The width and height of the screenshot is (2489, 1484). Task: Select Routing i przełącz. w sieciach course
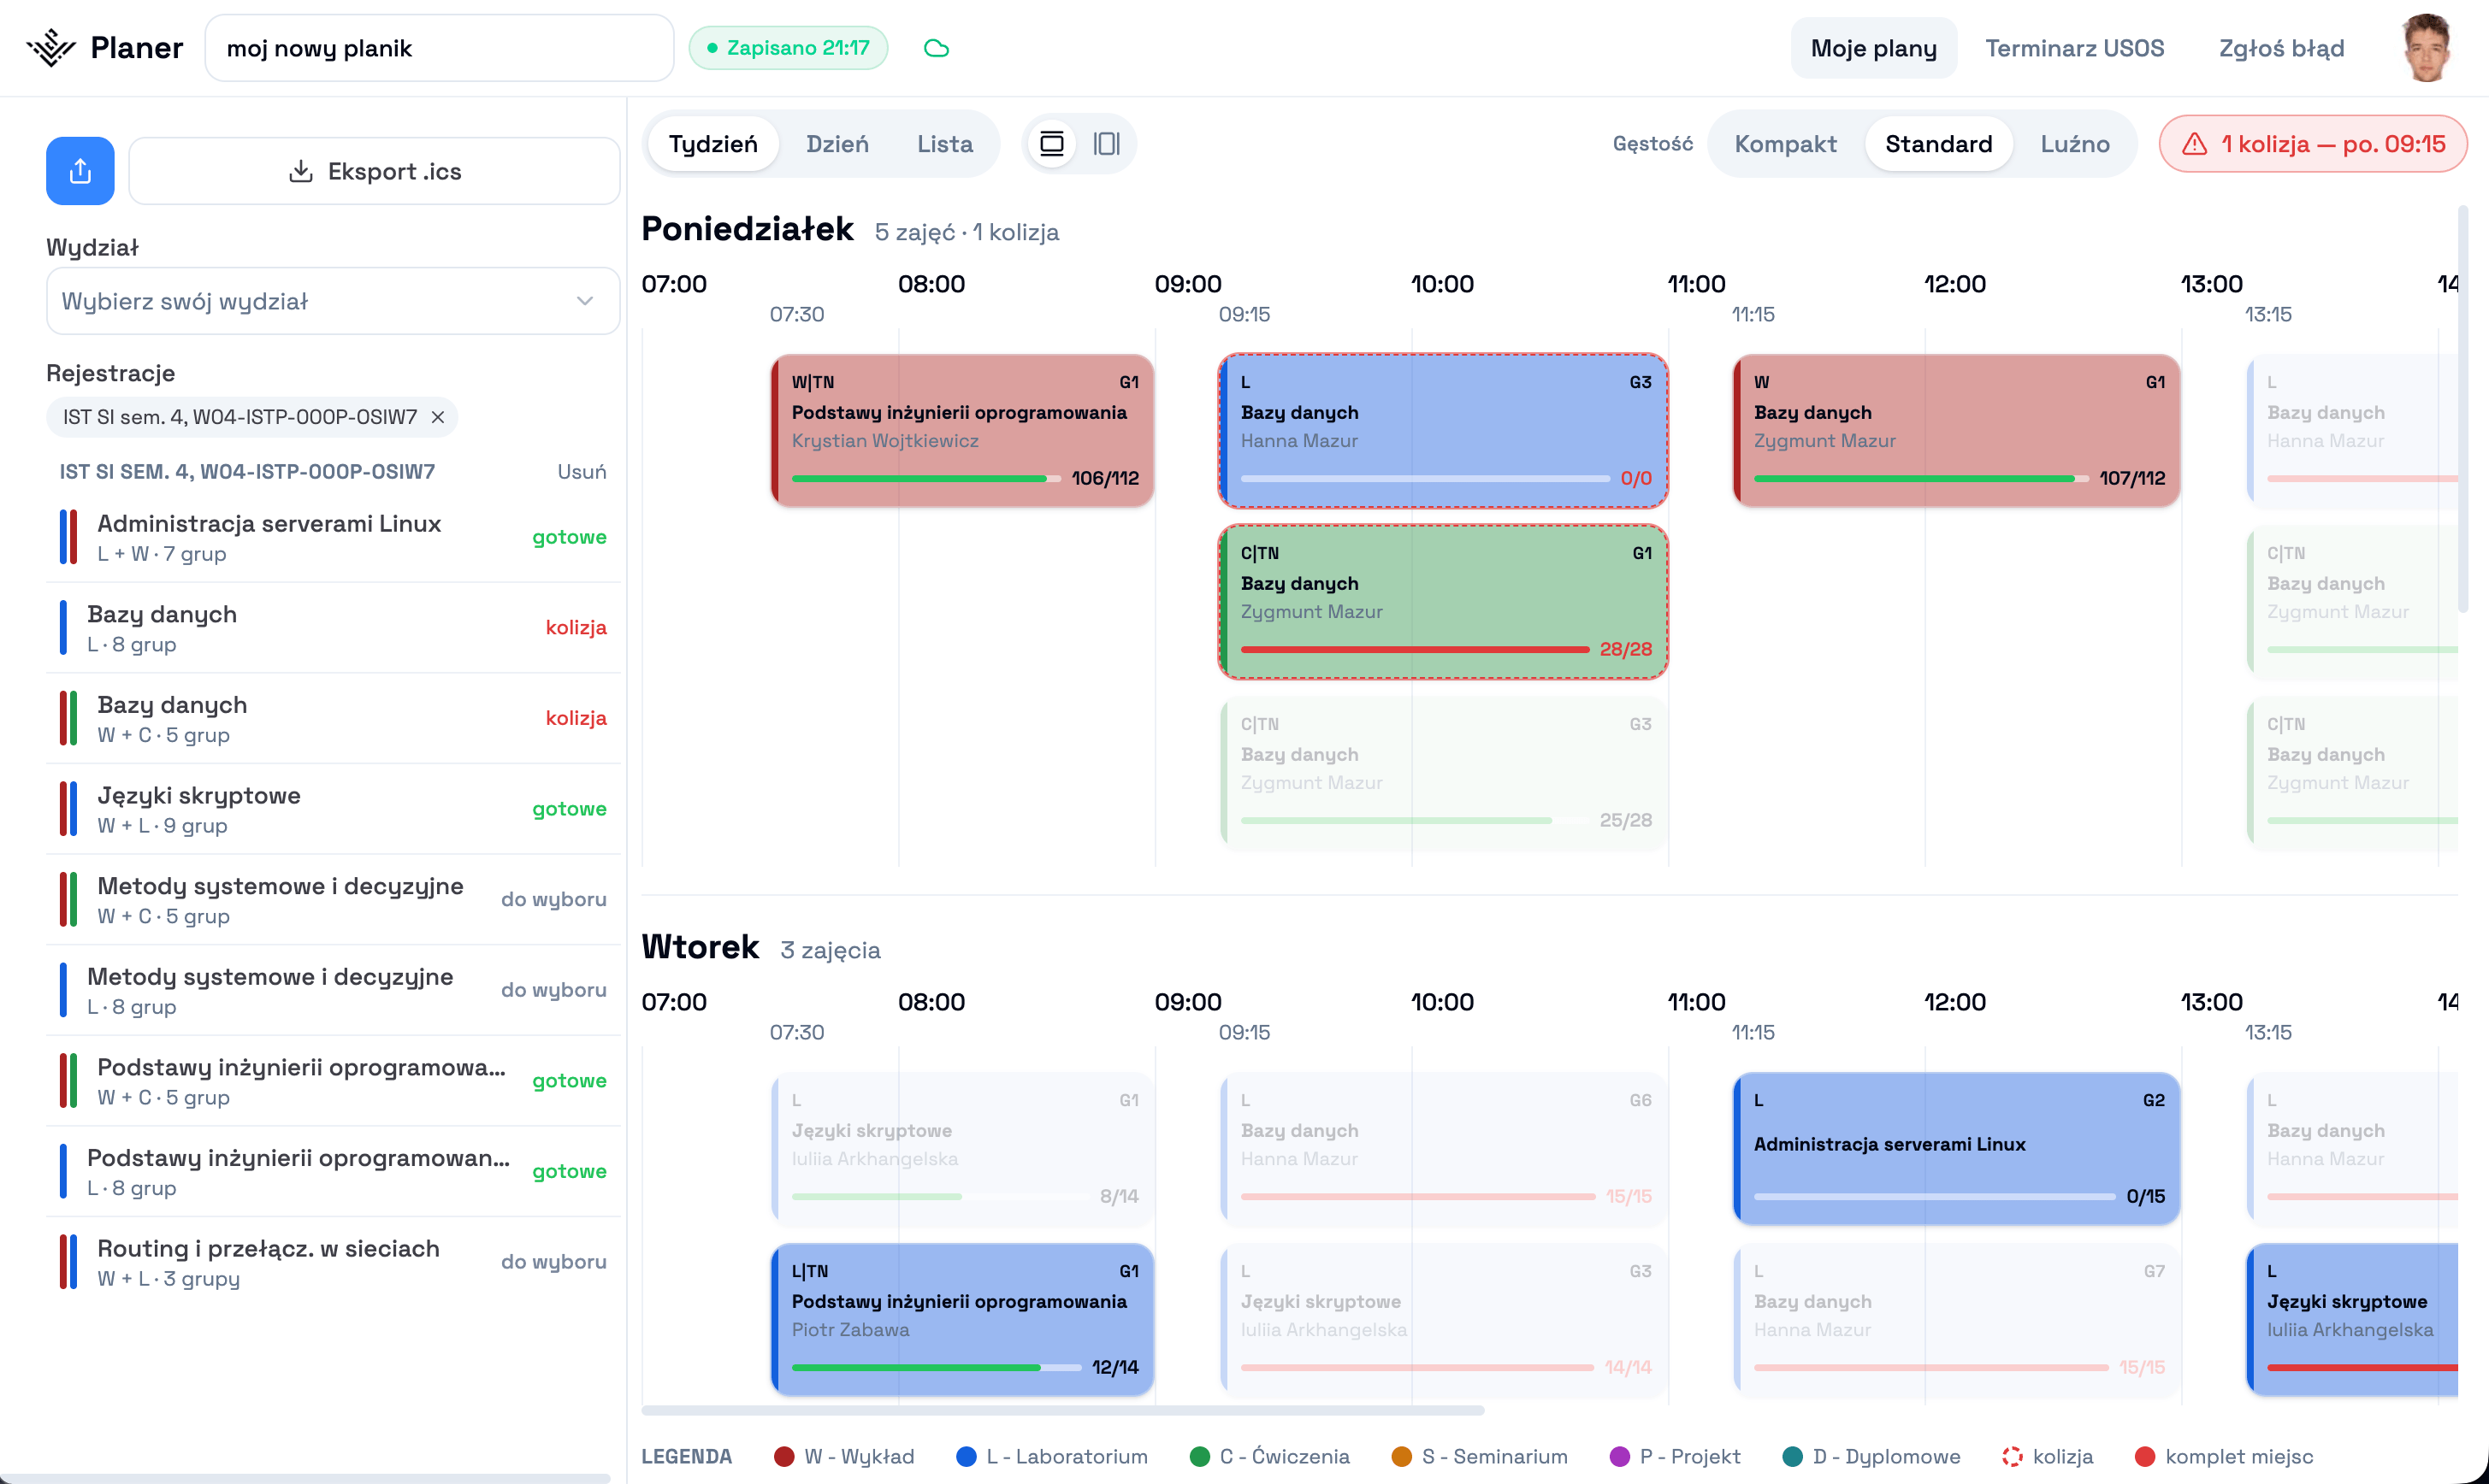point(333,1262)
